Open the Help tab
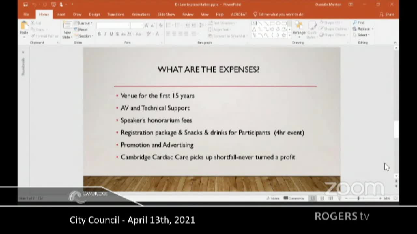The width and height of the screenshot is (417, 234). click(x=220, y=14)
